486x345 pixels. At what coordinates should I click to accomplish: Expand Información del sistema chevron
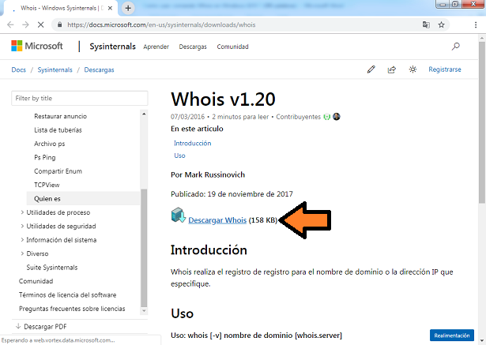tap(22, 240)
